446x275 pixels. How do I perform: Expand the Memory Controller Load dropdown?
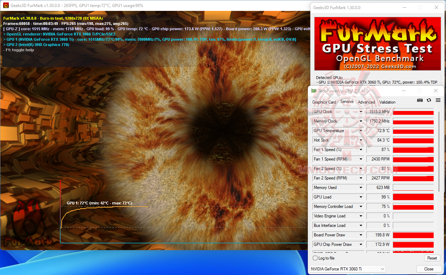(361, 207)
